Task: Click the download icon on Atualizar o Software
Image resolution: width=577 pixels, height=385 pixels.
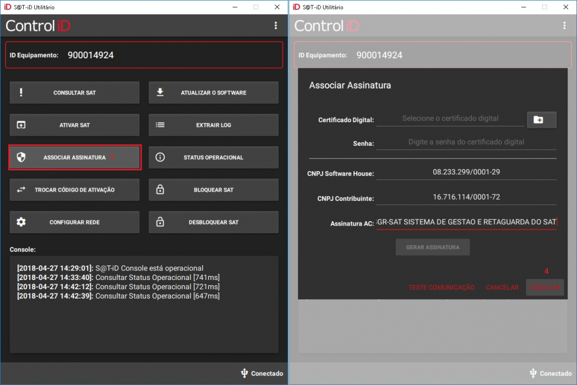Action: [160, 92]
